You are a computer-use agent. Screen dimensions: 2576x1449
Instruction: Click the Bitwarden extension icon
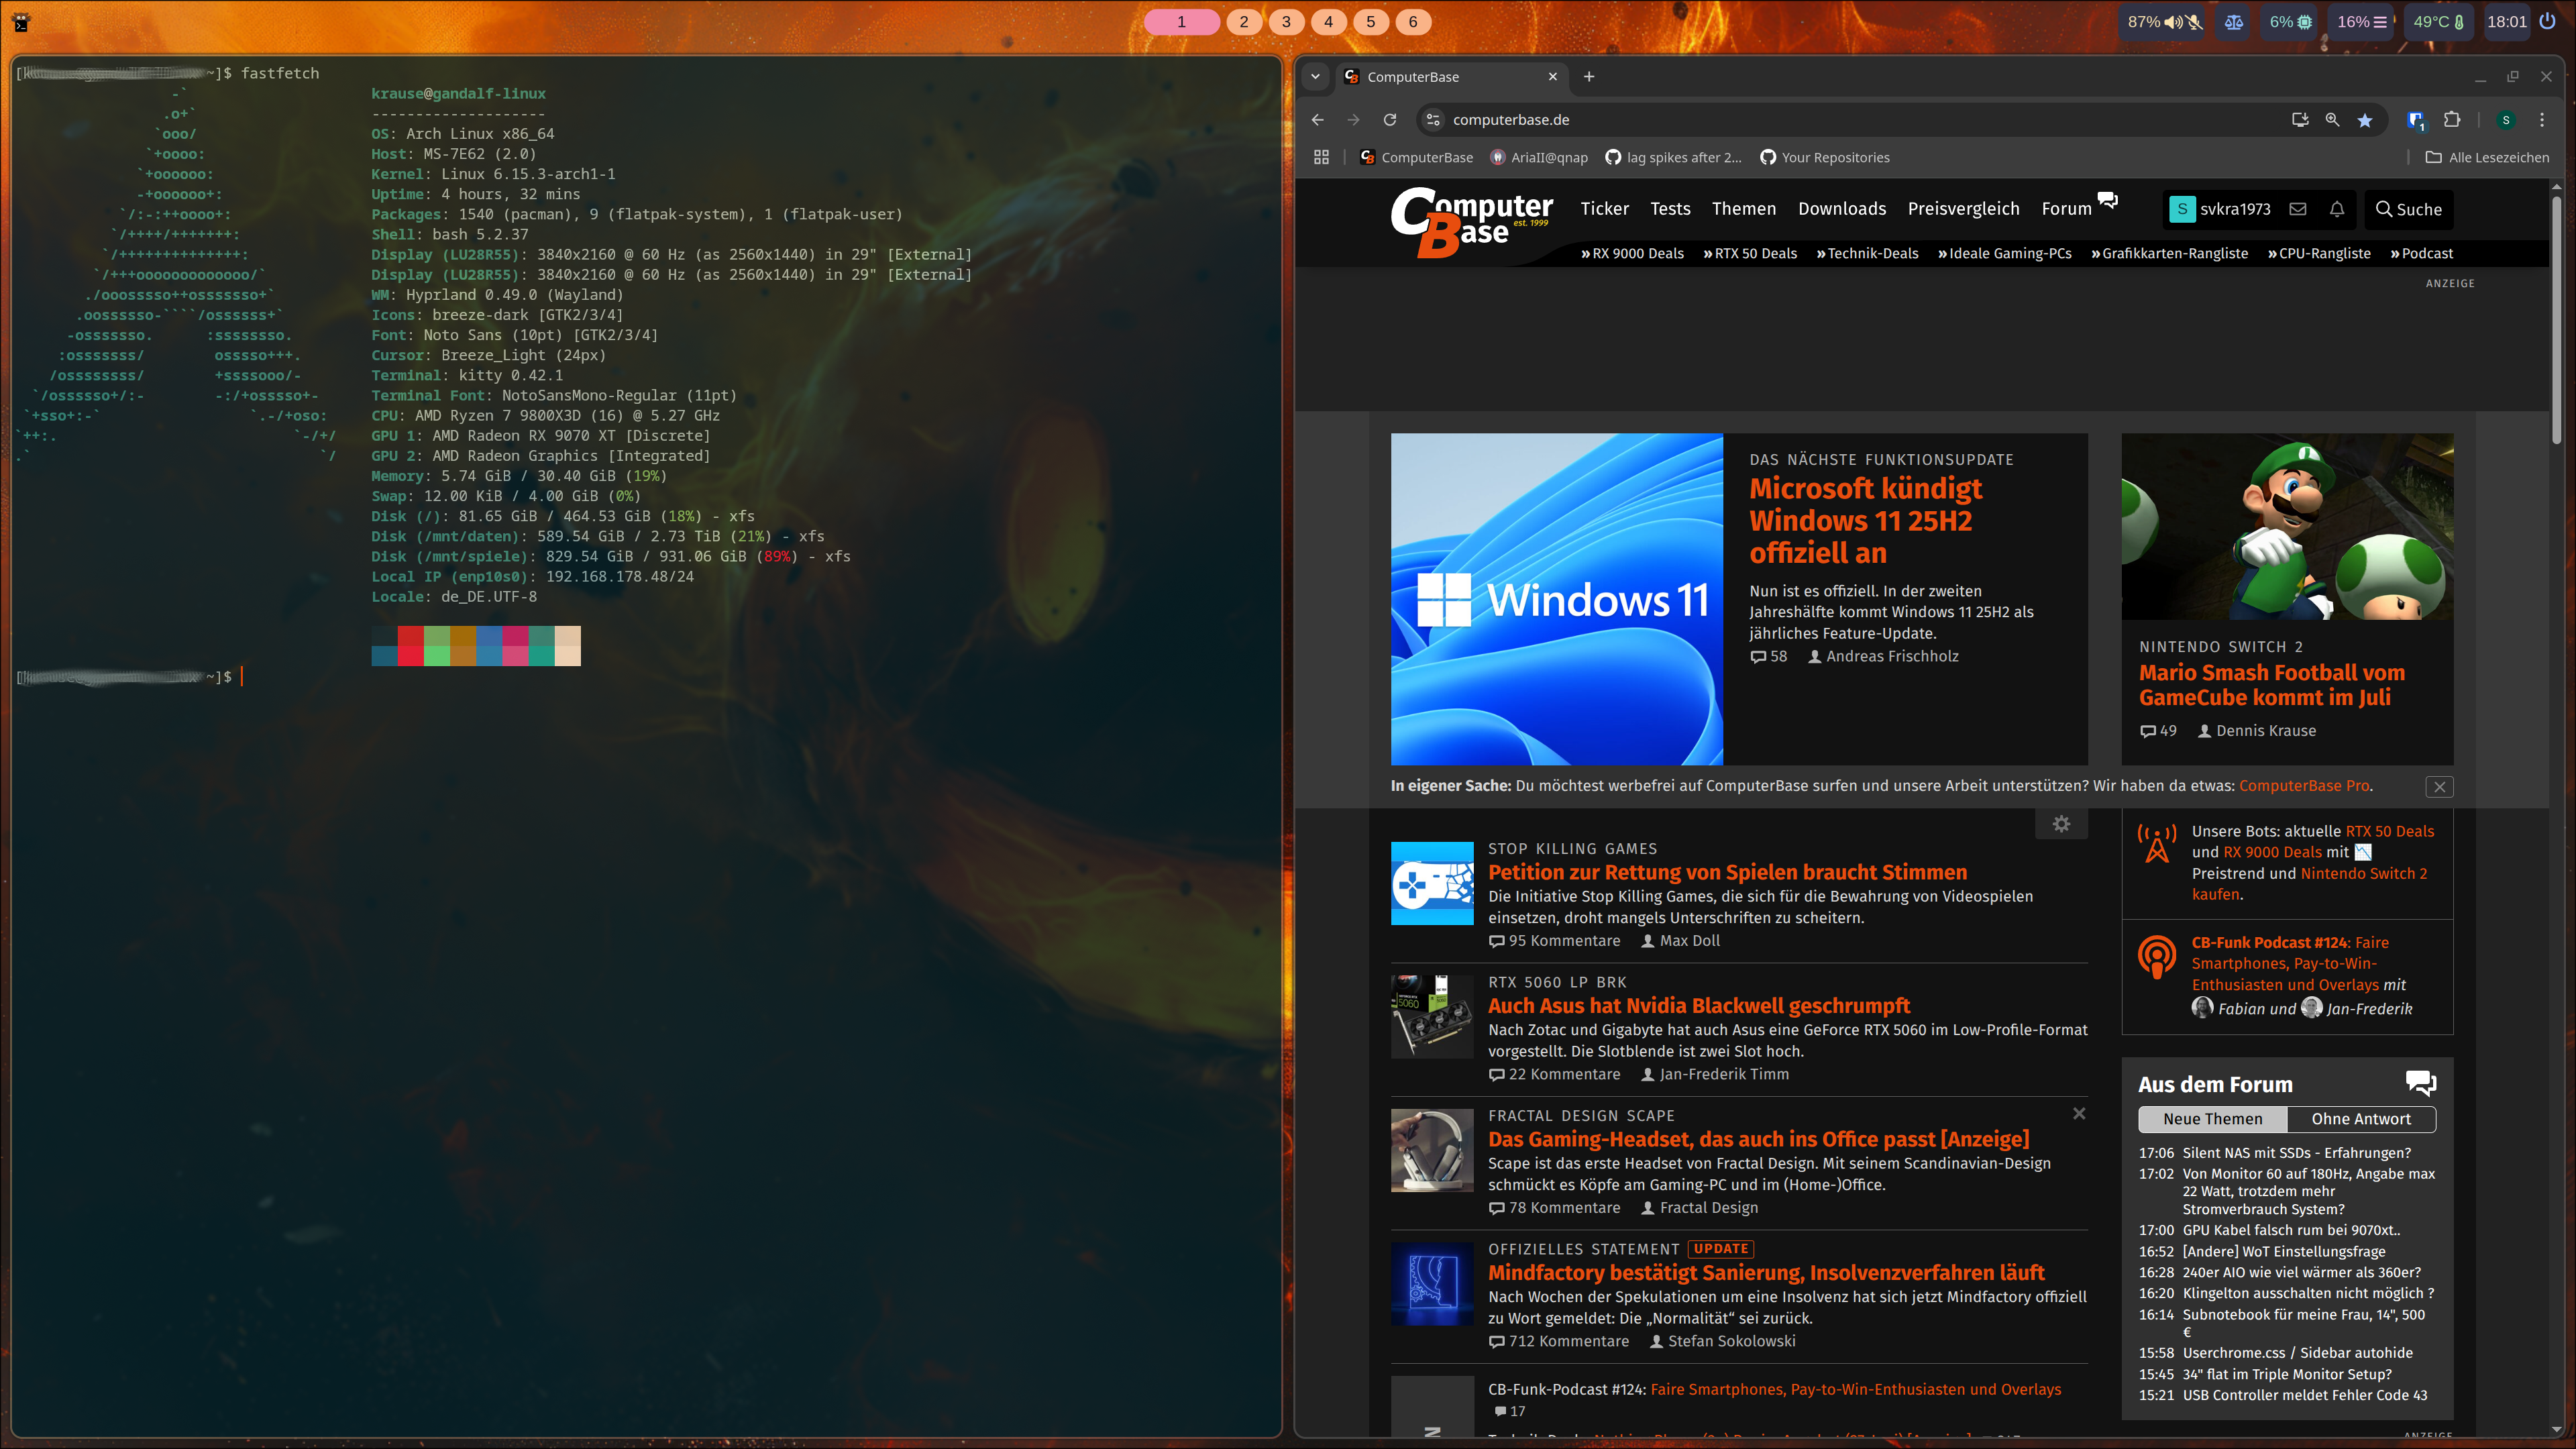point(2416,120)
